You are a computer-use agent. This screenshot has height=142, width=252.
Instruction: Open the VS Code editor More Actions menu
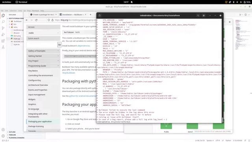pyautogui.click(x=249, y=15)
